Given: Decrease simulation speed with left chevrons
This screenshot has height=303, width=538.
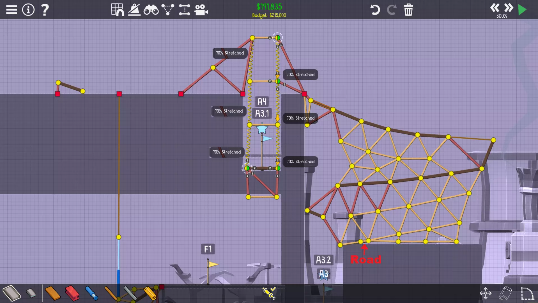Looking at the screenshot, I should coord(495,8).
